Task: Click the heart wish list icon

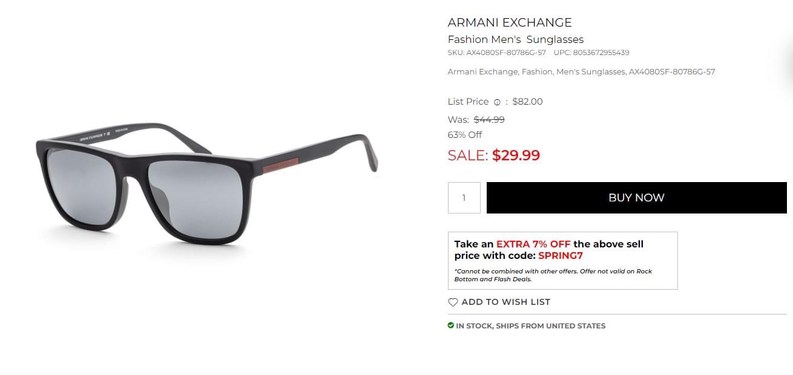Action: pos(453,302)
